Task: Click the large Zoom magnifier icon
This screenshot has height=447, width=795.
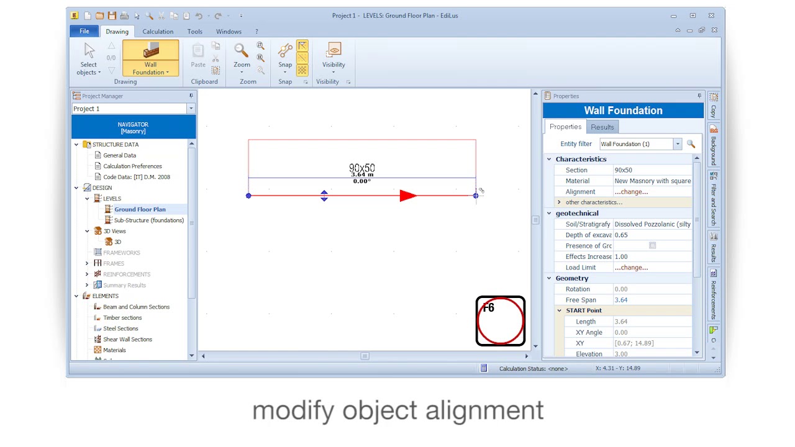Action: pyautogui.click(x=242, y=50)
